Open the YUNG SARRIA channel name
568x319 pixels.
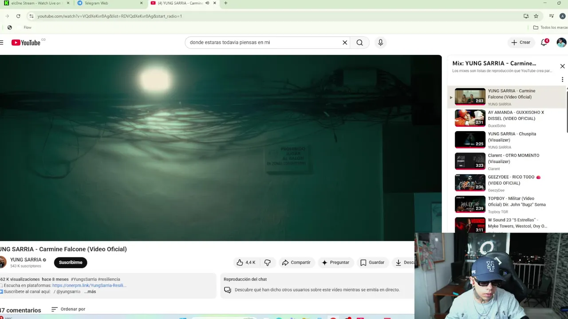pyautogui.click(x=26, y=260)
